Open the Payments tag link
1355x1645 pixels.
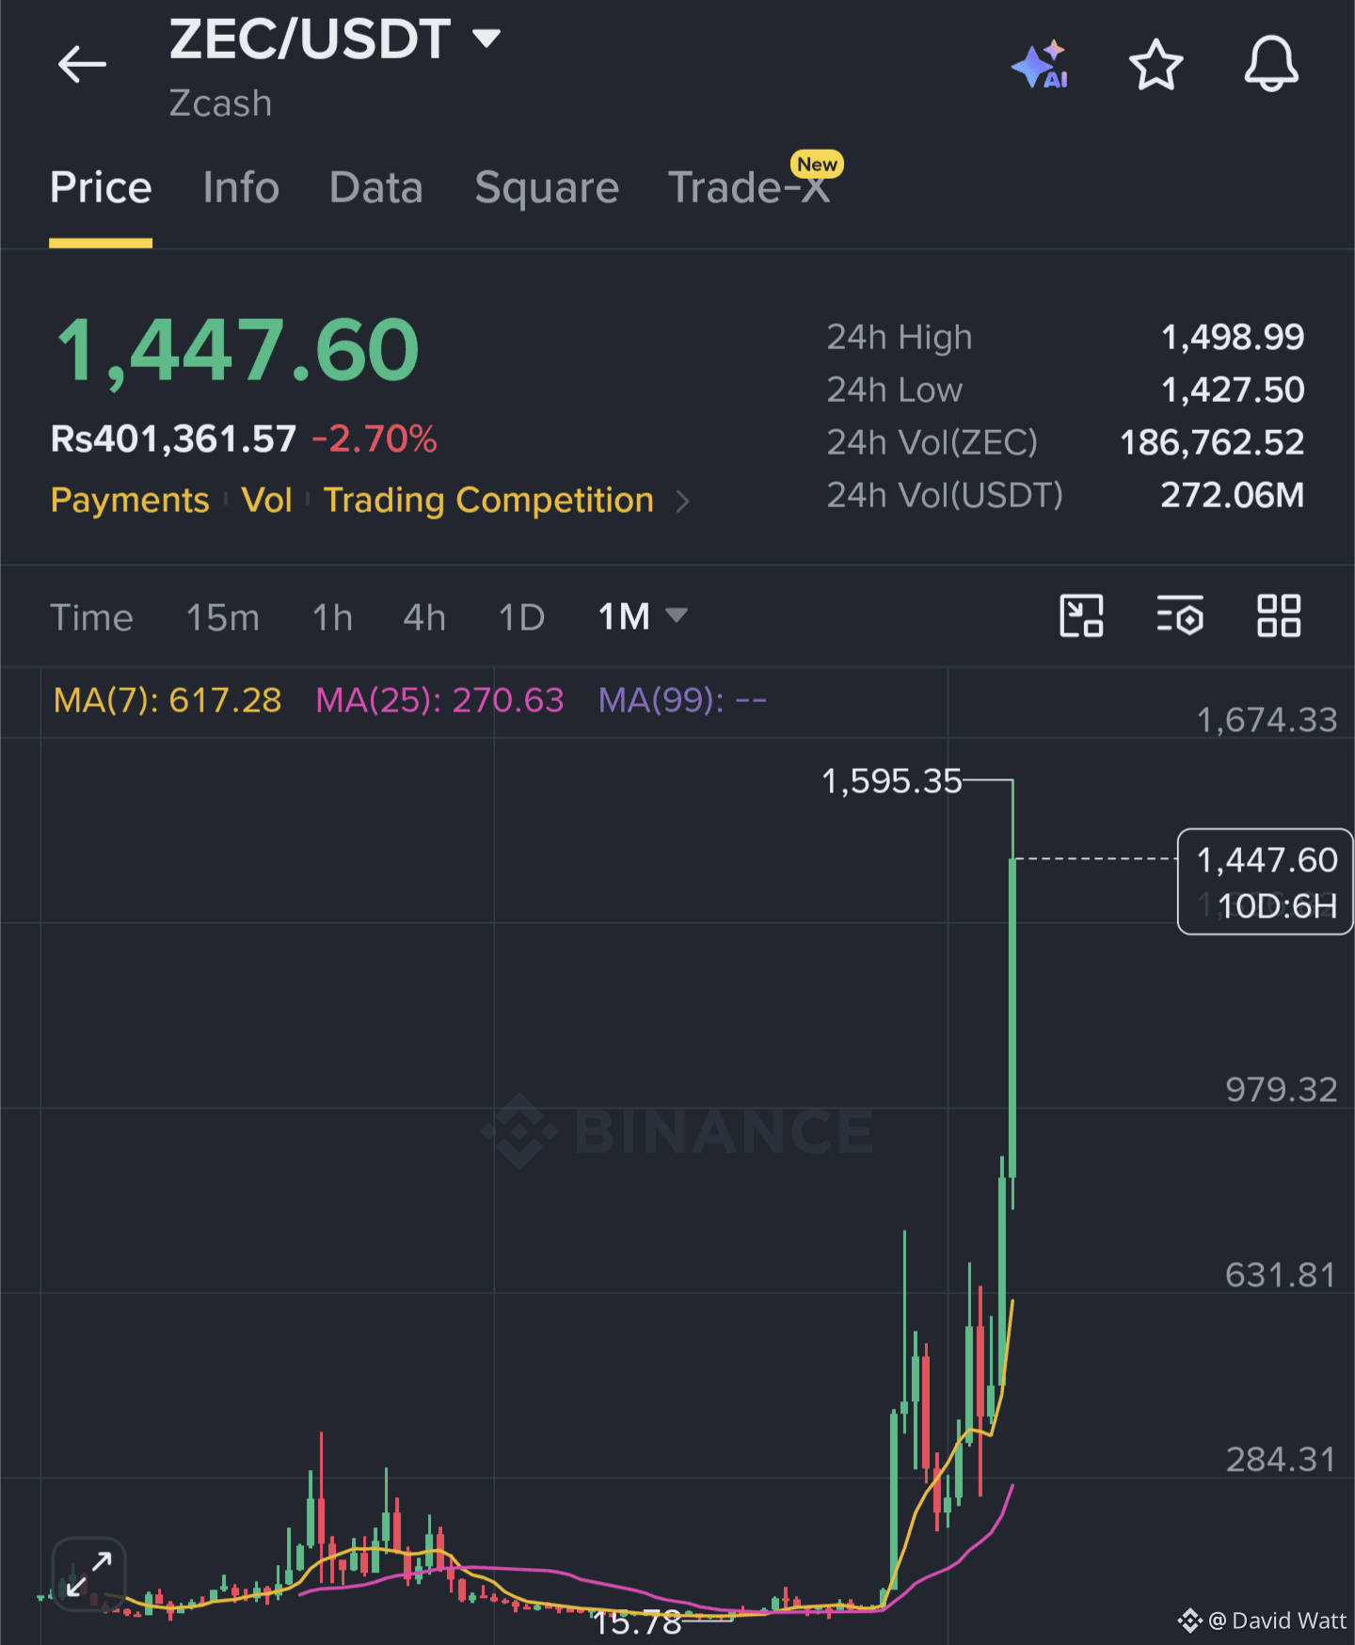click(130, 501)
